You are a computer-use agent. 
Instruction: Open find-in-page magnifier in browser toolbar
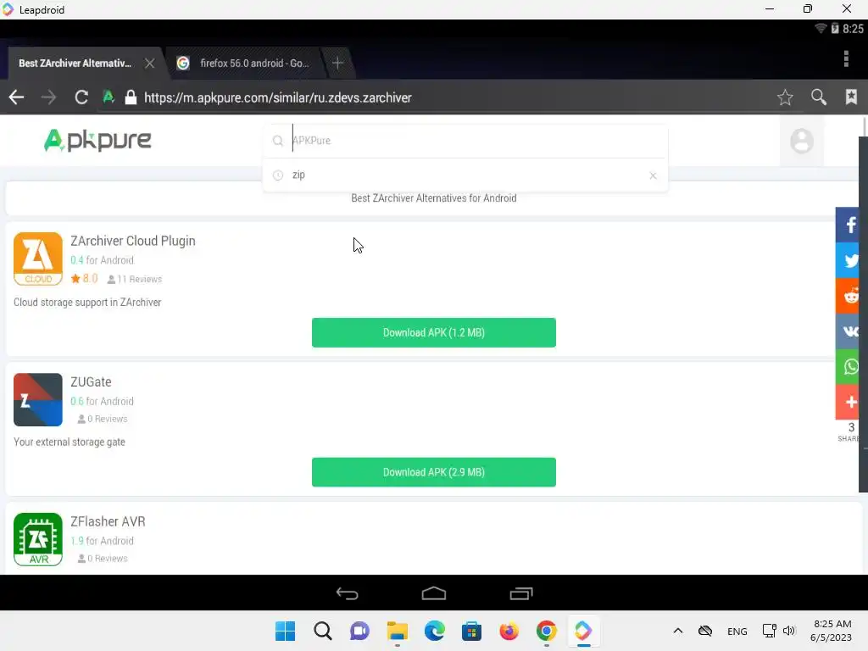pos(819,97)
